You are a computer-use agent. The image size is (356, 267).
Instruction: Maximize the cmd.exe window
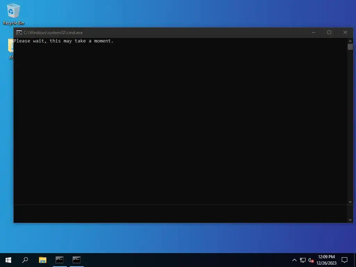click(x=329, y=32)
